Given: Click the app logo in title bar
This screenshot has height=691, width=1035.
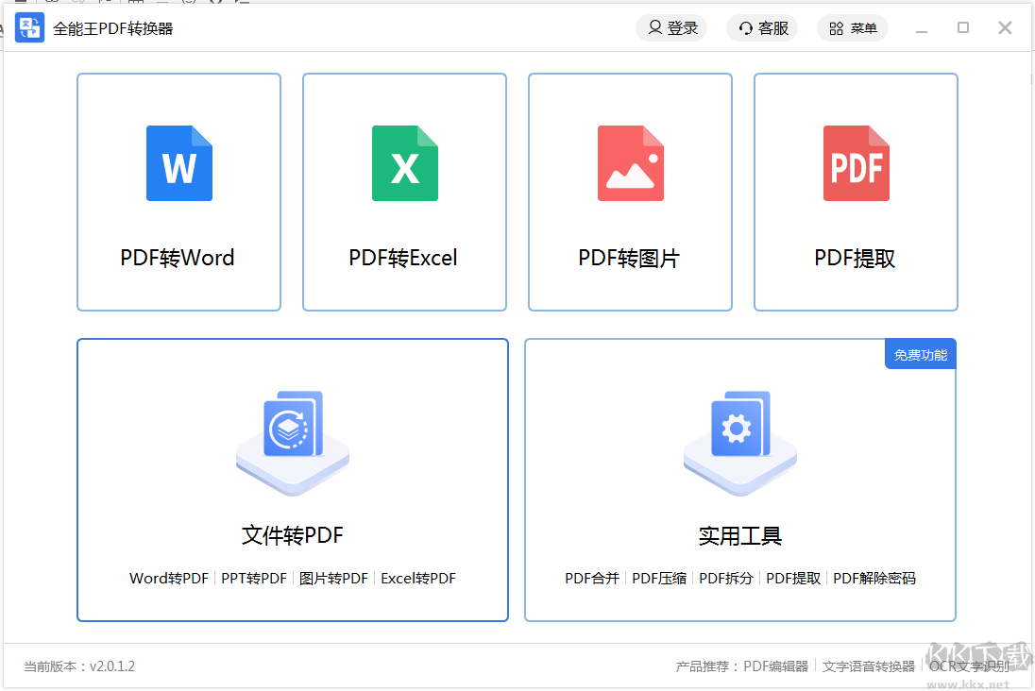Looking at the screenshot, I should [x=29, y=28].
